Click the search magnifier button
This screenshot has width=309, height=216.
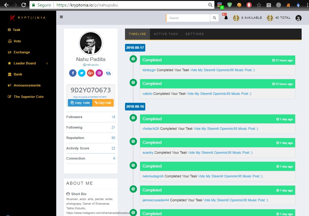click(x=214, y=18)
